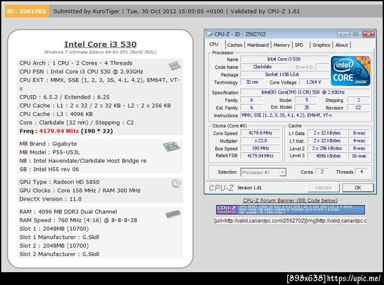Image resolution: width=384 pixels, height=285 pixels.
Task: Click the Name field Intel Core i3 530
Action: [284, 59]
